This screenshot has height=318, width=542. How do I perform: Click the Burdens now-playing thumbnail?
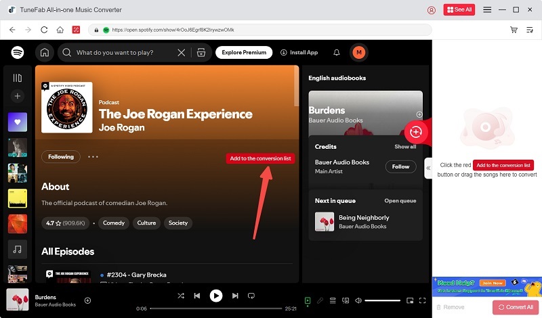tap(18, 300)
